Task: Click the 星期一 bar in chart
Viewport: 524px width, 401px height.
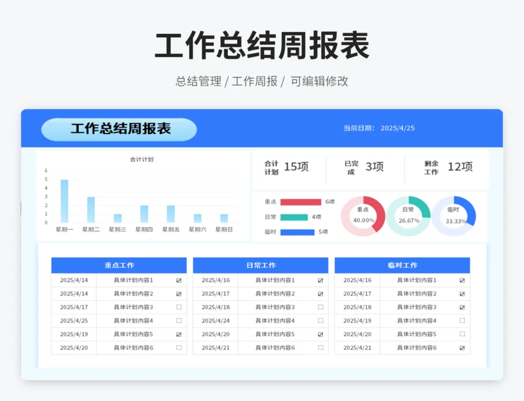Action: [x=64, y=201]
